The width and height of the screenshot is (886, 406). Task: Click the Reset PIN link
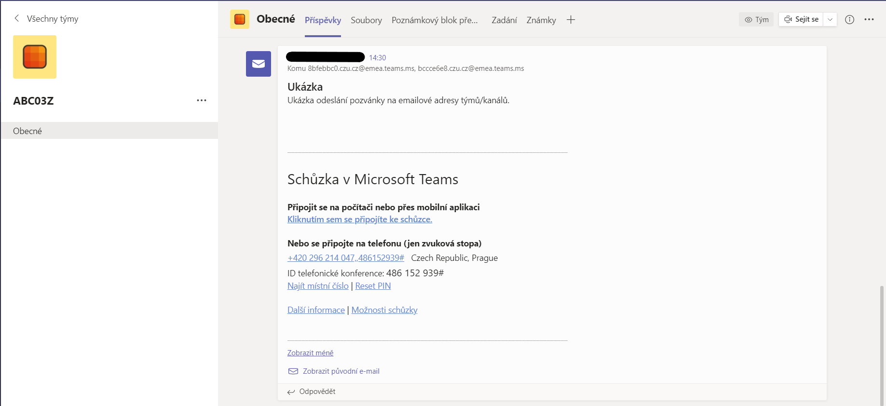(373, 286)
